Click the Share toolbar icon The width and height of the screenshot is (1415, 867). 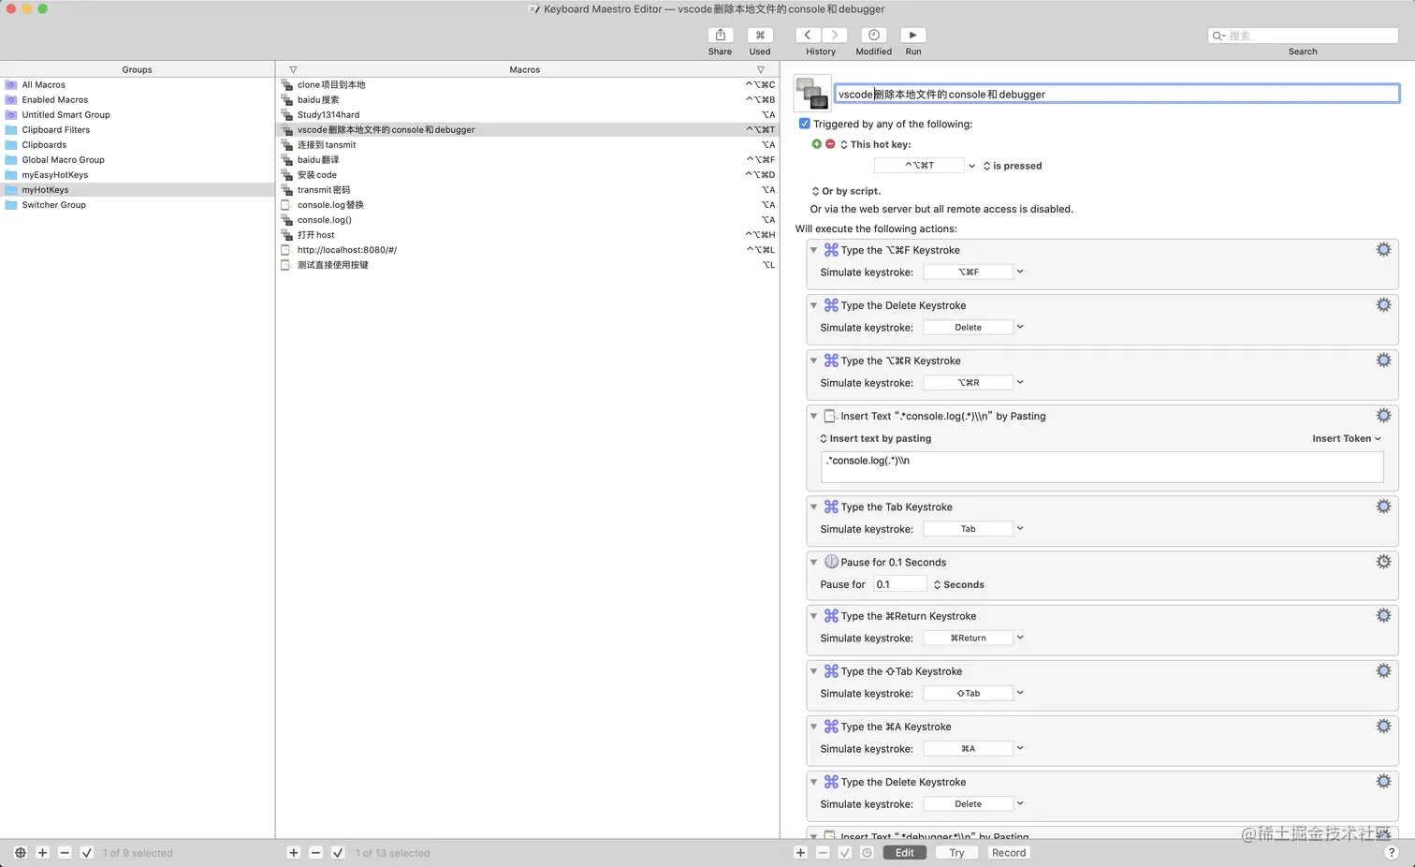720,35
